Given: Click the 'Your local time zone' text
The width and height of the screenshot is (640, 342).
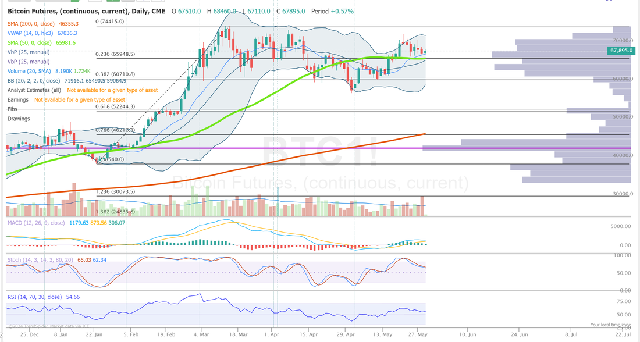Looking at the screenshot, I should pos(610,325).
